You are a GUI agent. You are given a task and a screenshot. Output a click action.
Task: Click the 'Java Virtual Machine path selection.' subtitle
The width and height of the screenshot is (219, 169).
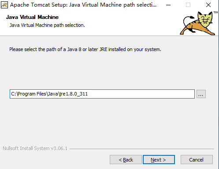pos(47,25)
